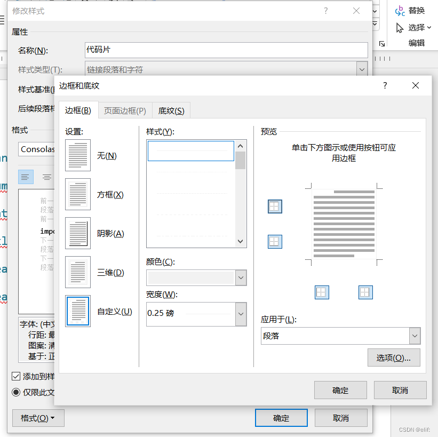Open the Width (宽度) 0.25 磅 dropdown
The height and width of the screenshot is (437, 438).
241,314
